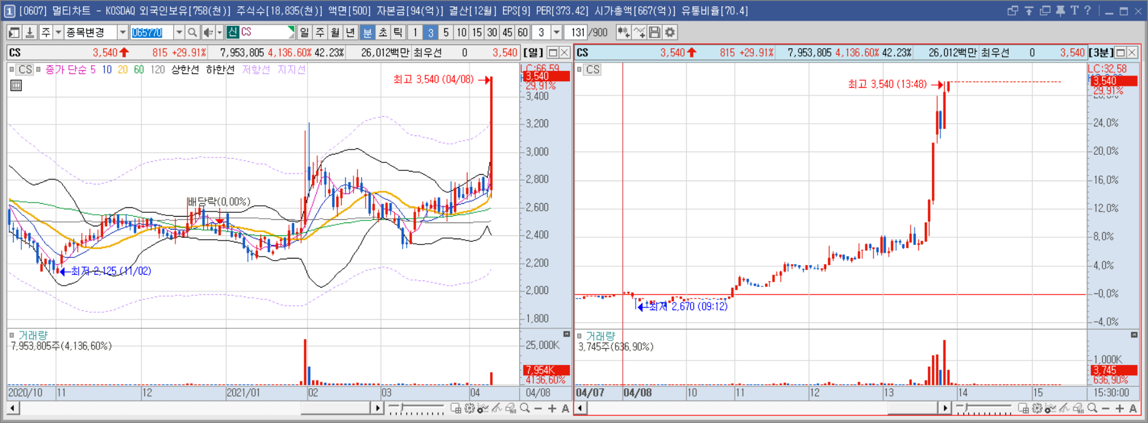1148x423 pixels.
Task: Click the A auto-fit icon under daily chart
Action: coord(565,408)
